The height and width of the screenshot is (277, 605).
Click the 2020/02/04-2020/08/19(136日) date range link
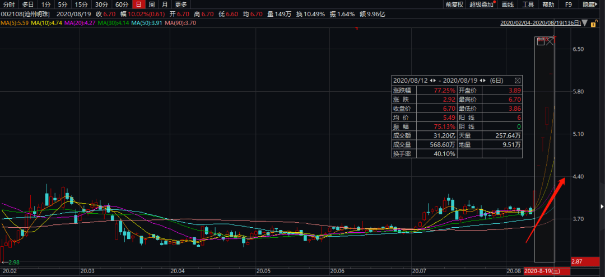click(x=541, y=23)
